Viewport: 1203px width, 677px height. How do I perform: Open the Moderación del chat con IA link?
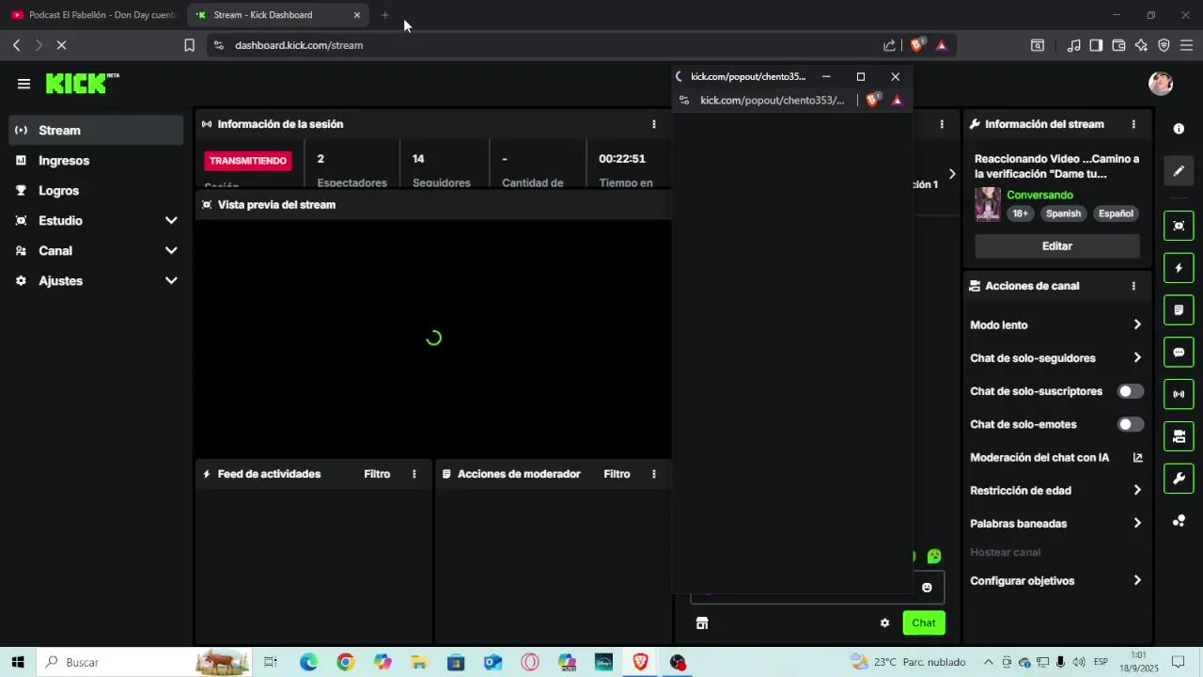pos(1056,458)
